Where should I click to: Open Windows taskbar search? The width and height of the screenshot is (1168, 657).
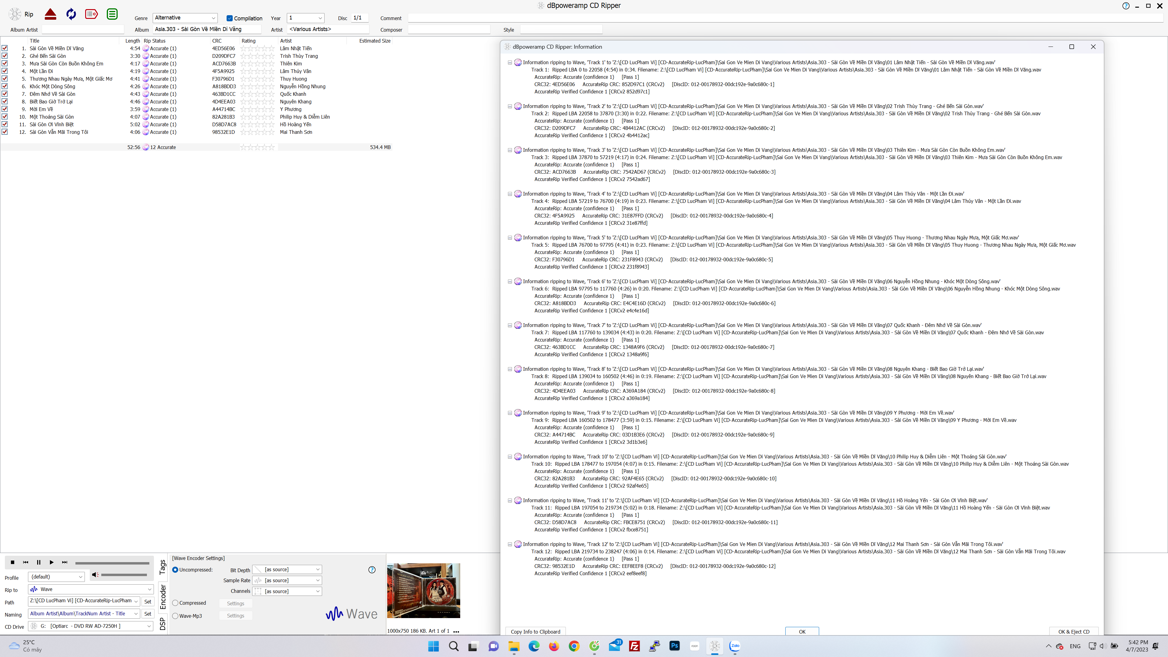pos(454,646)
